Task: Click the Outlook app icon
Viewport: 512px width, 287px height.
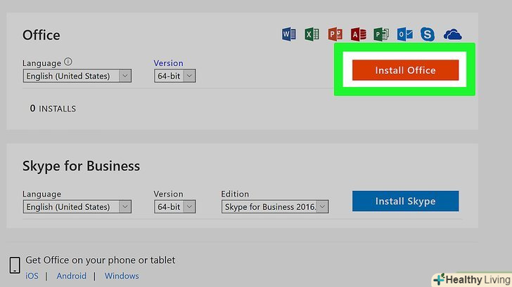Action: pos(404,34)
